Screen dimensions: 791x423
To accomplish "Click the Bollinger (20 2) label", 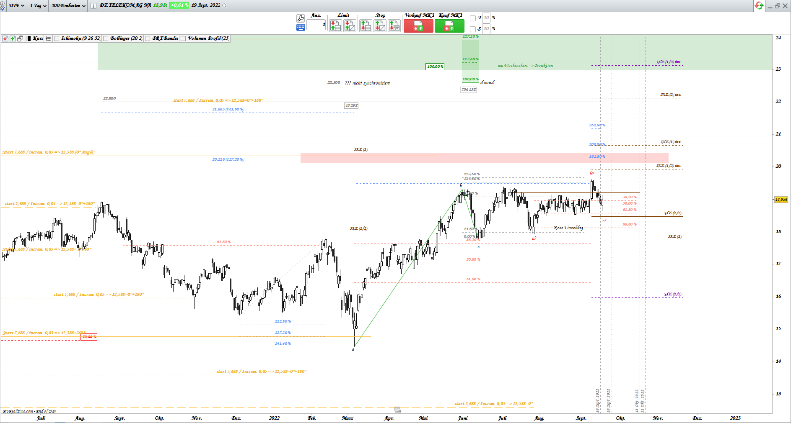I will click(126, 38).
